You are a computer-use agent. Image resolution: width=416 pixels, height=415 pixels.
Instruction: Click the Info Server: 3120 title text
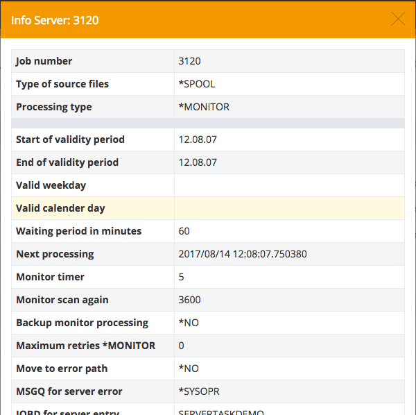[55, 20]
